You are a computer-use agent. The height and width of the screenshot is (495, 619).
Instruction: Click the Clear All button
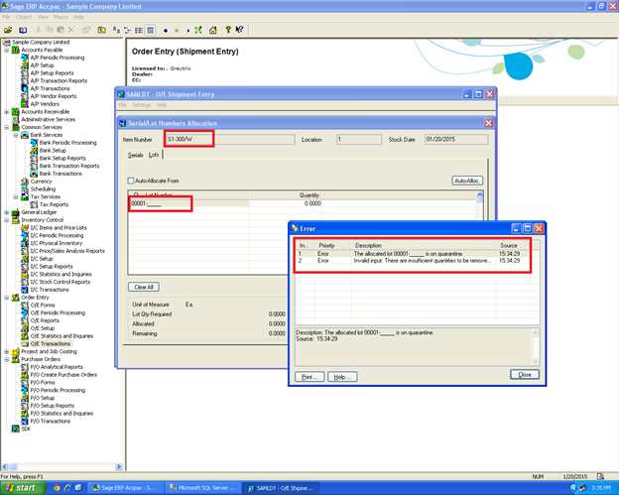[144, 287]
